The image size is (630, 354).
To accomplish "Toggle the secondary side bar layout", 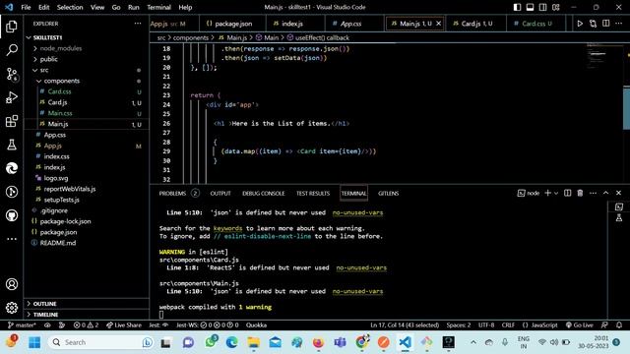I will point(542,7).
